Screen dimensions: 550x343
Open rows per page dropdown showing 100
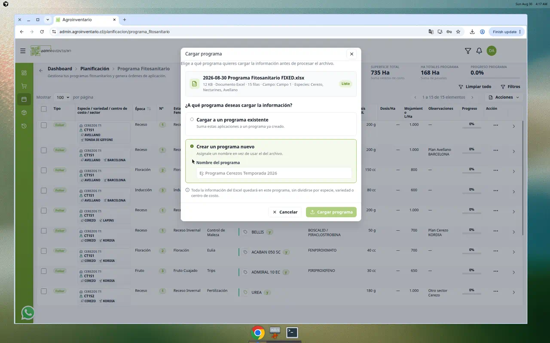click(62, 97)
